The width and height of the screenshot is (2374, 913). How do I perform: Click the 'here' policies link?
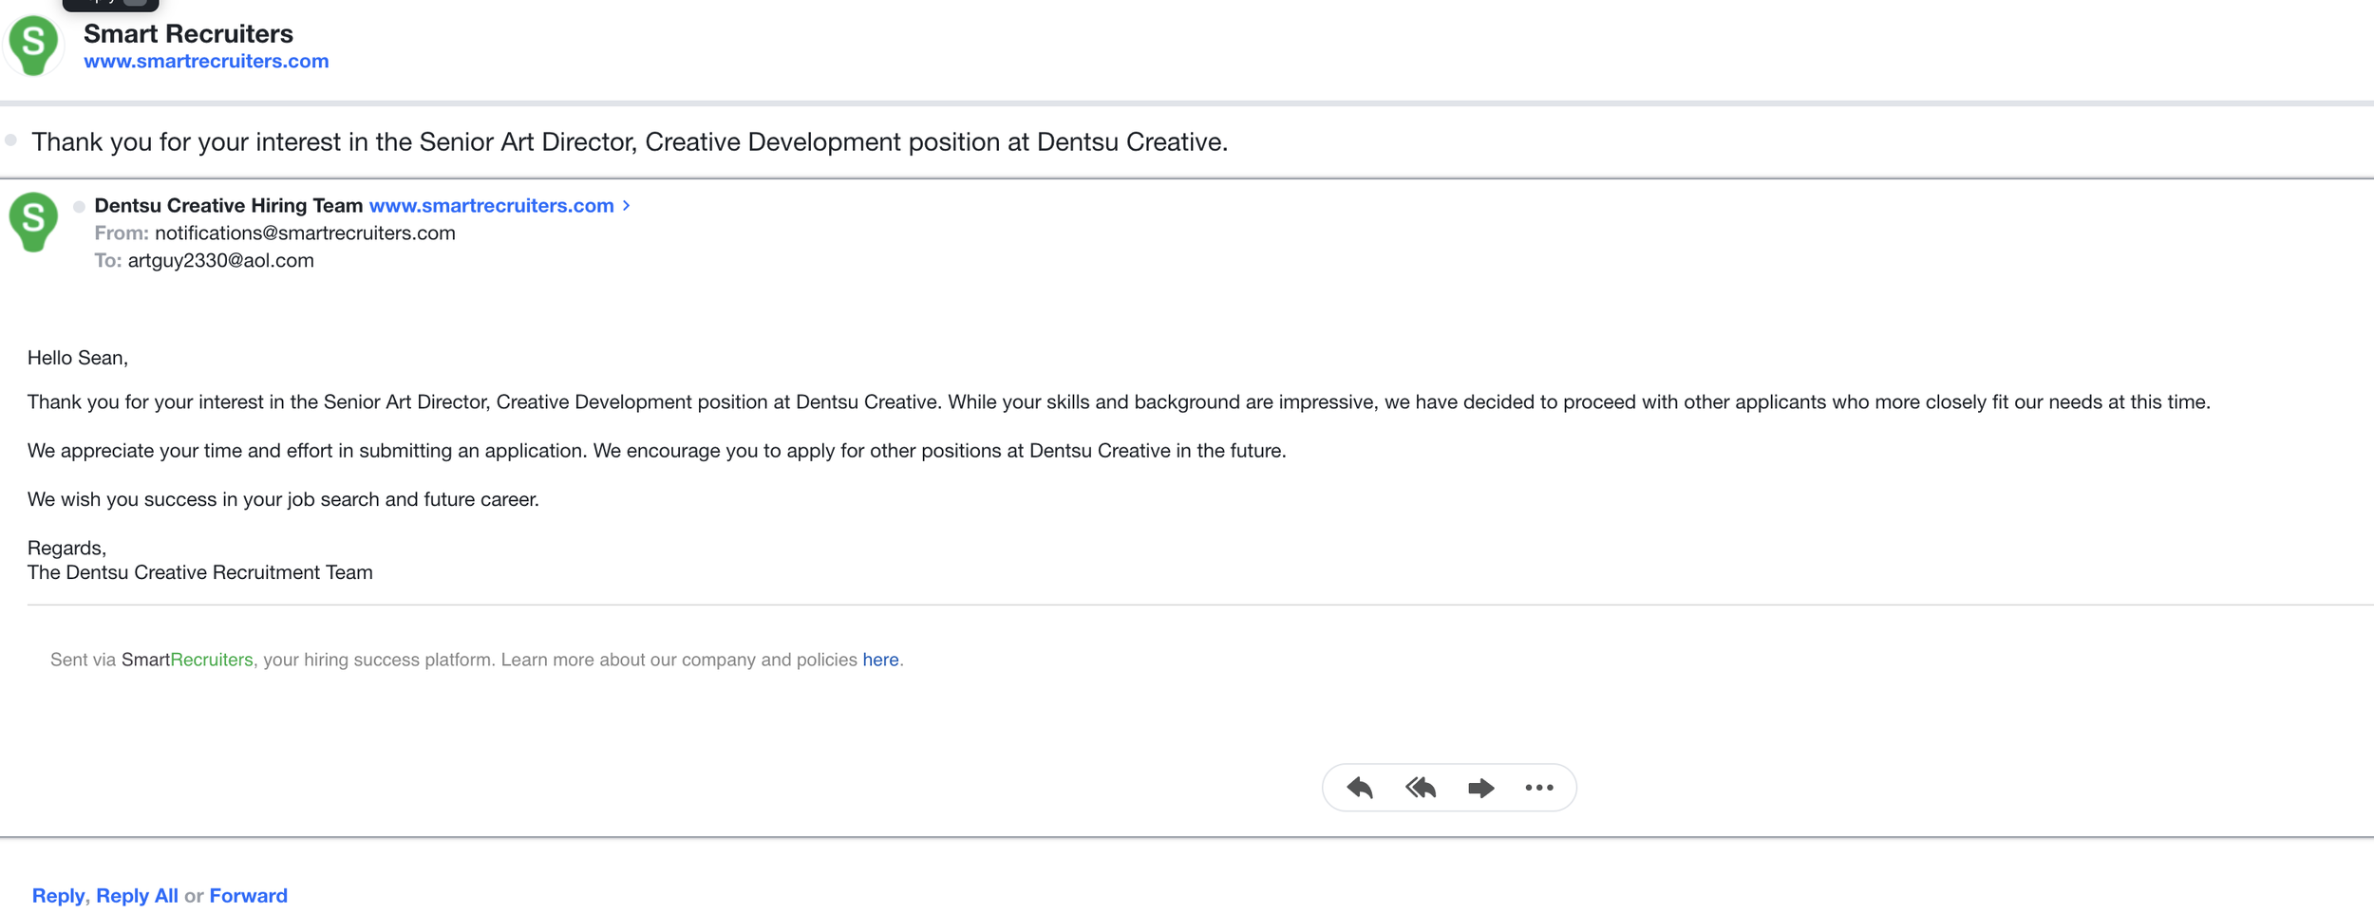click(x=880, y=660)
